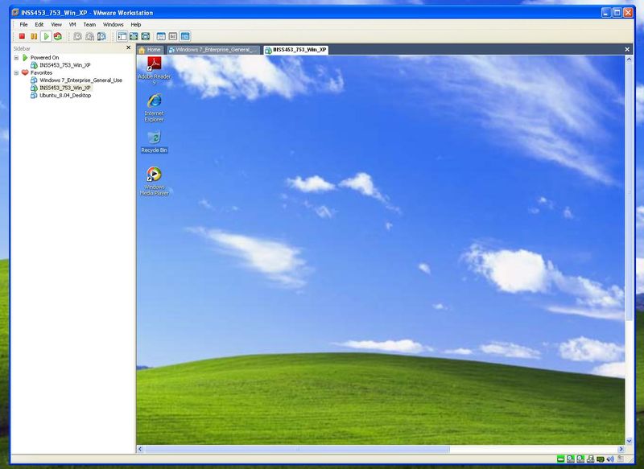Toggle the sidebar view toolbar icon
The width and height of the screenshot is (644, 469).
pos(122,36)
